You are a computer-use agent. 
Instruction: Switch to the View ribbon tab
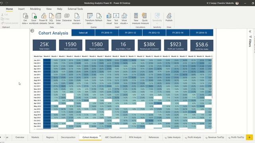pyautogui.click(x=49, y=9)
